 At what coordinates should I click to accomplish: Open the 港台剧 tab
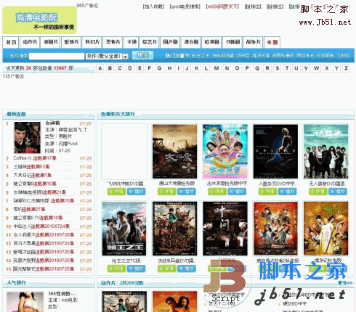(191, 42)
